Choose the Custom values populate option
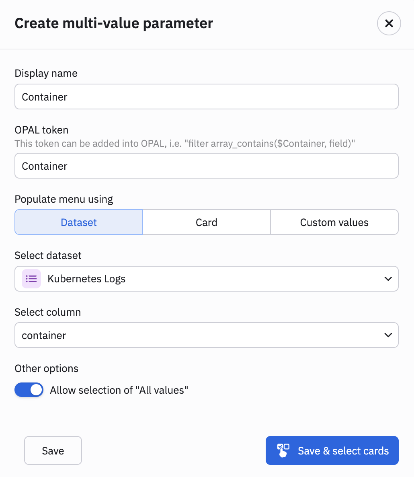Image resolution: width=414 pixels, height=477 pixels. pos(334,222)
